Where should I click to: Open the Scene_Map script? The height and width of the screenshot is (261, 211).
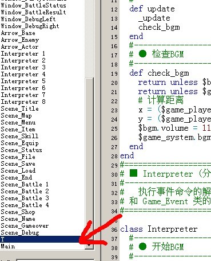point(16,115)
